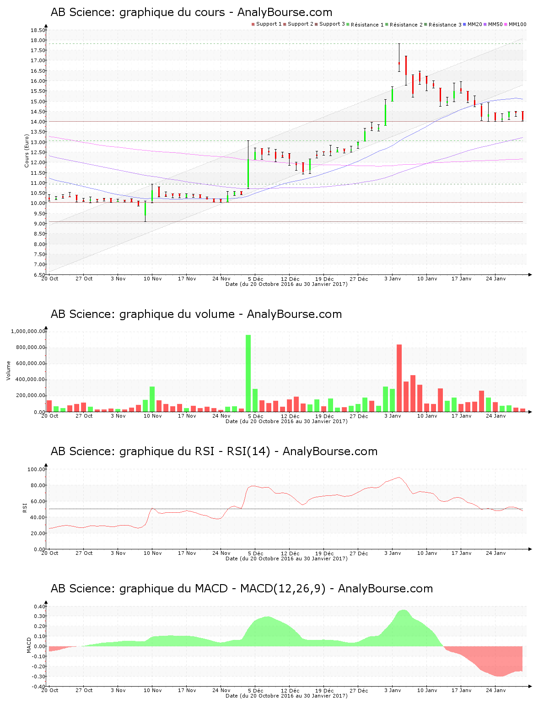Click the price chart's date range caption
Screen dimensions: 549x709
286,284
